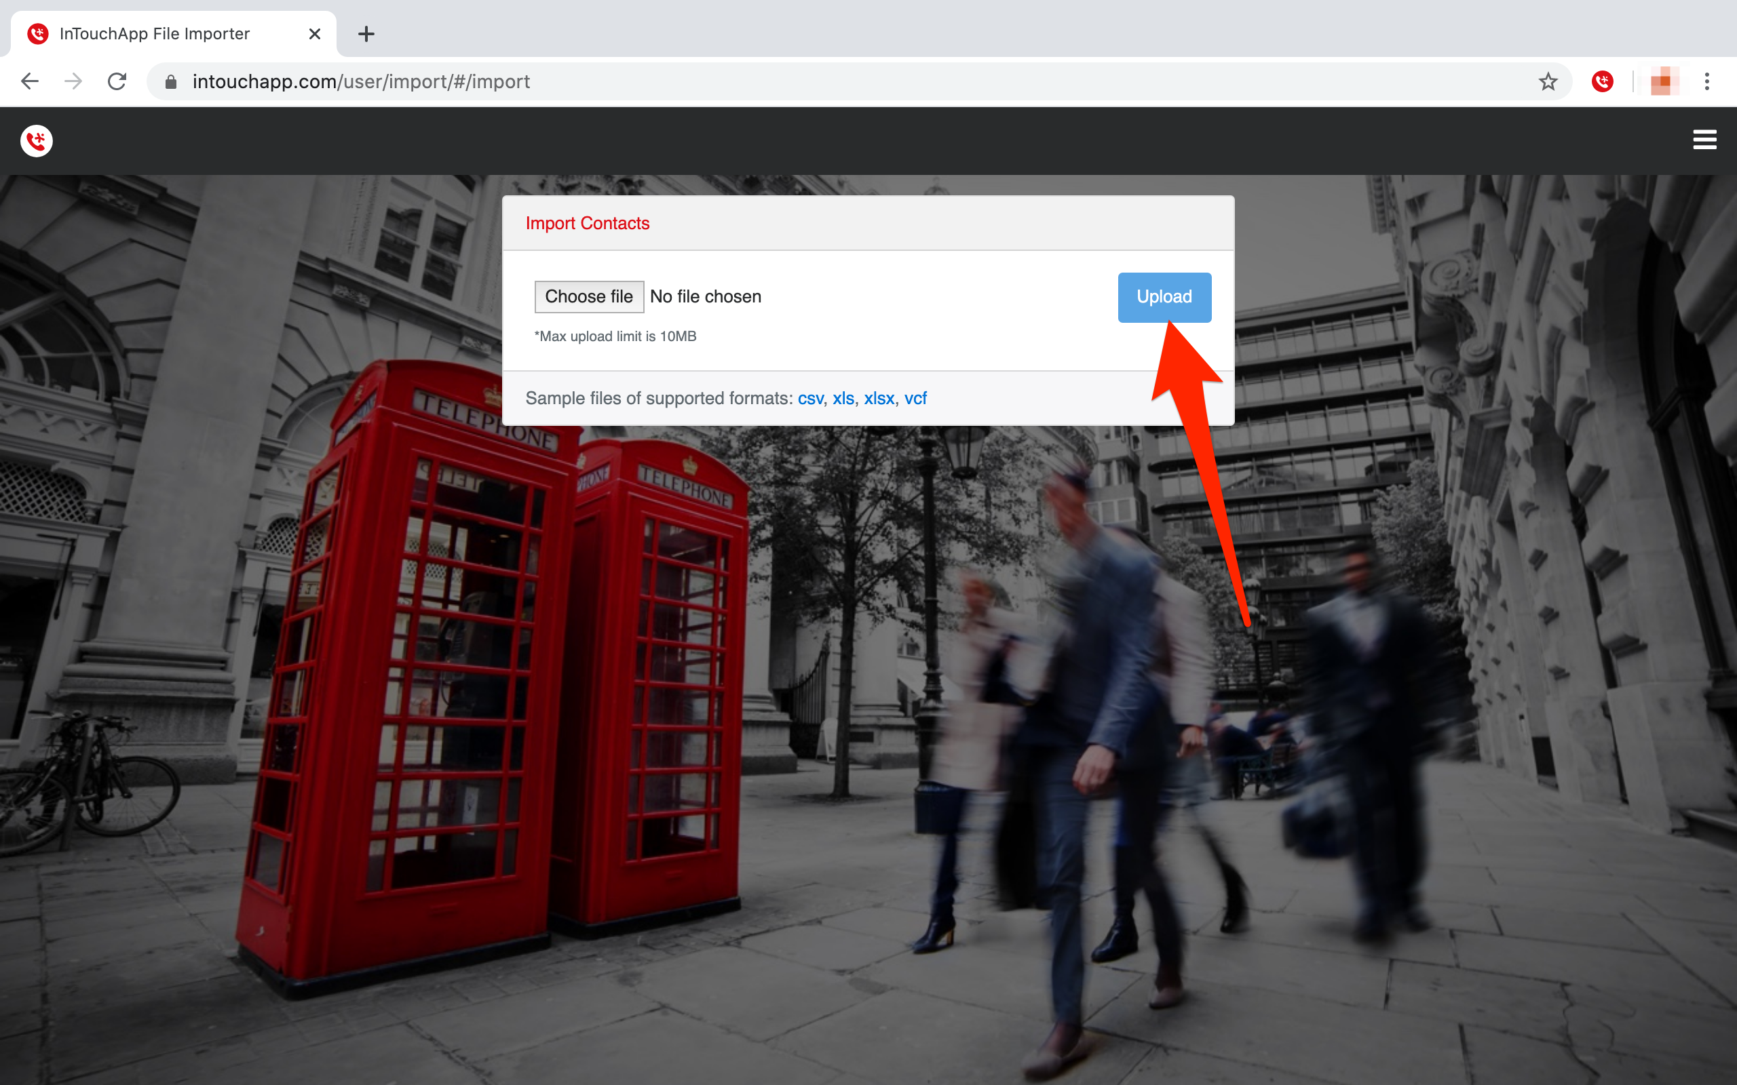The width and height of the screenshot is (1737, 1085).
Task: Download the csv sample file
Action: [x=809, y=398]
